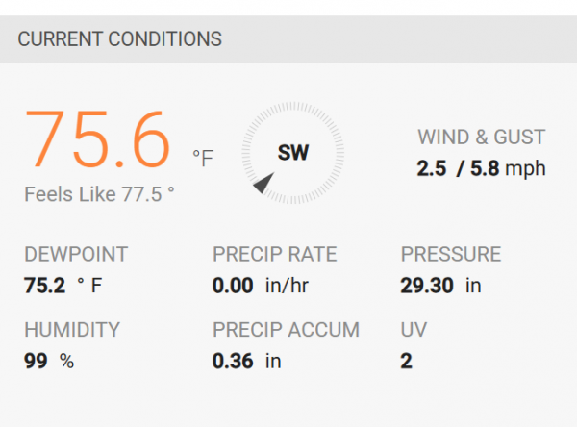This screenshot has height=427, width=577.
Task: Click the Precip Rate label
Action: coord(275,255)
